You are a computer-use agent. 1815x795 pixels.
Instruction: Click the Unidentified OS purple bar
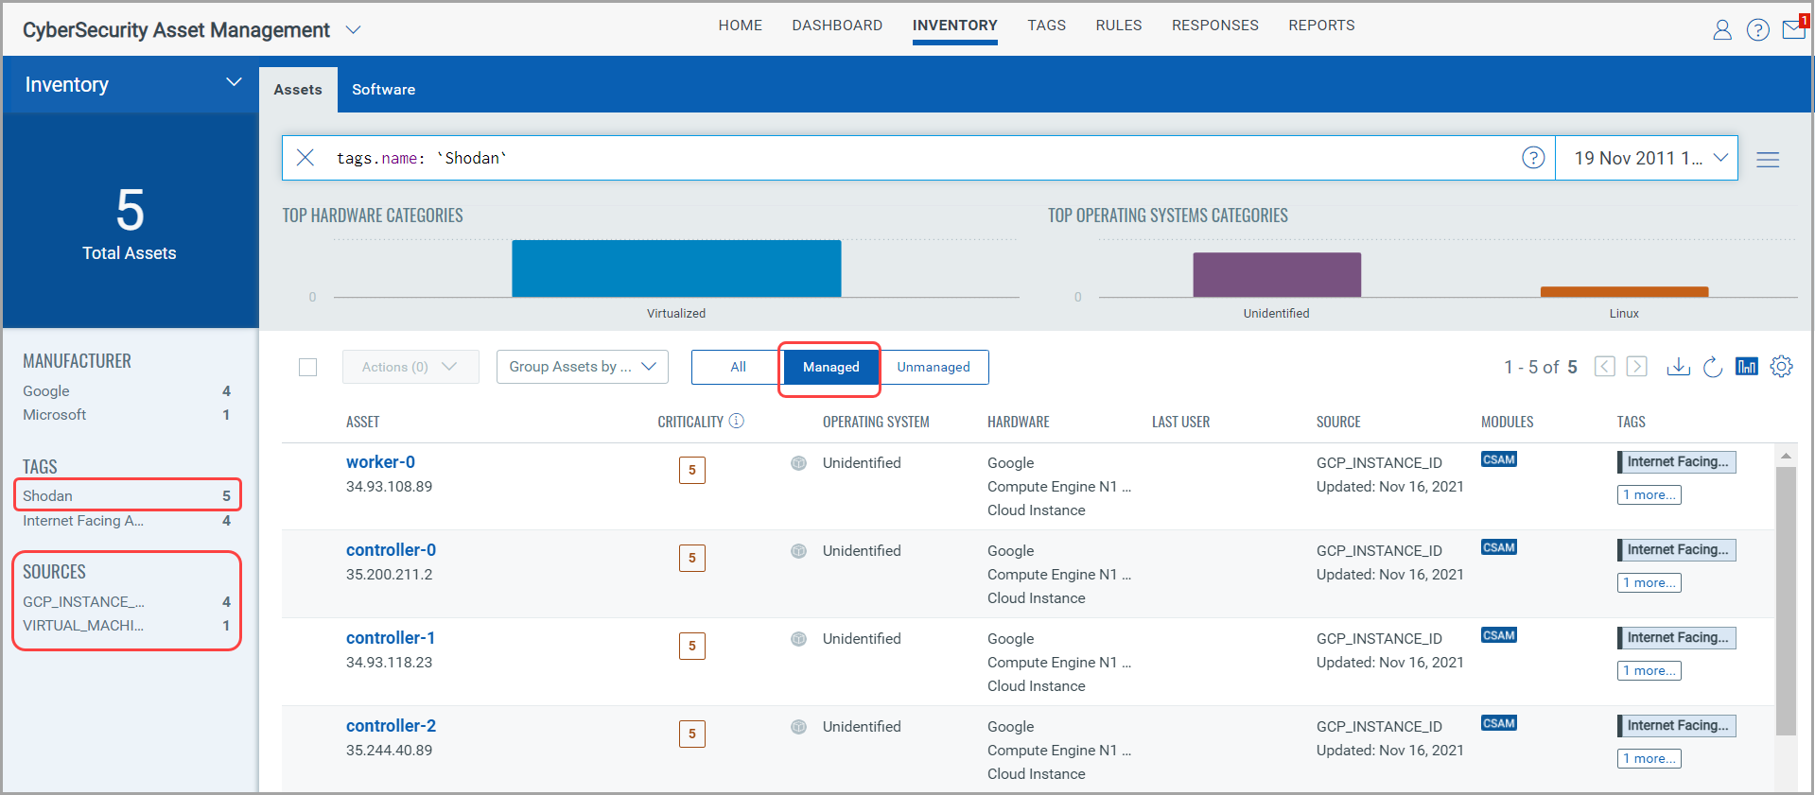1277,274
